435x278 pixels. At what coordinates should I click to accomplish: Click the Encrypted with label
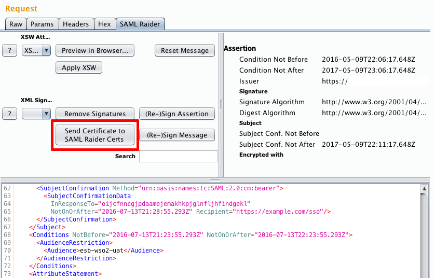click(x=261, y=155)
